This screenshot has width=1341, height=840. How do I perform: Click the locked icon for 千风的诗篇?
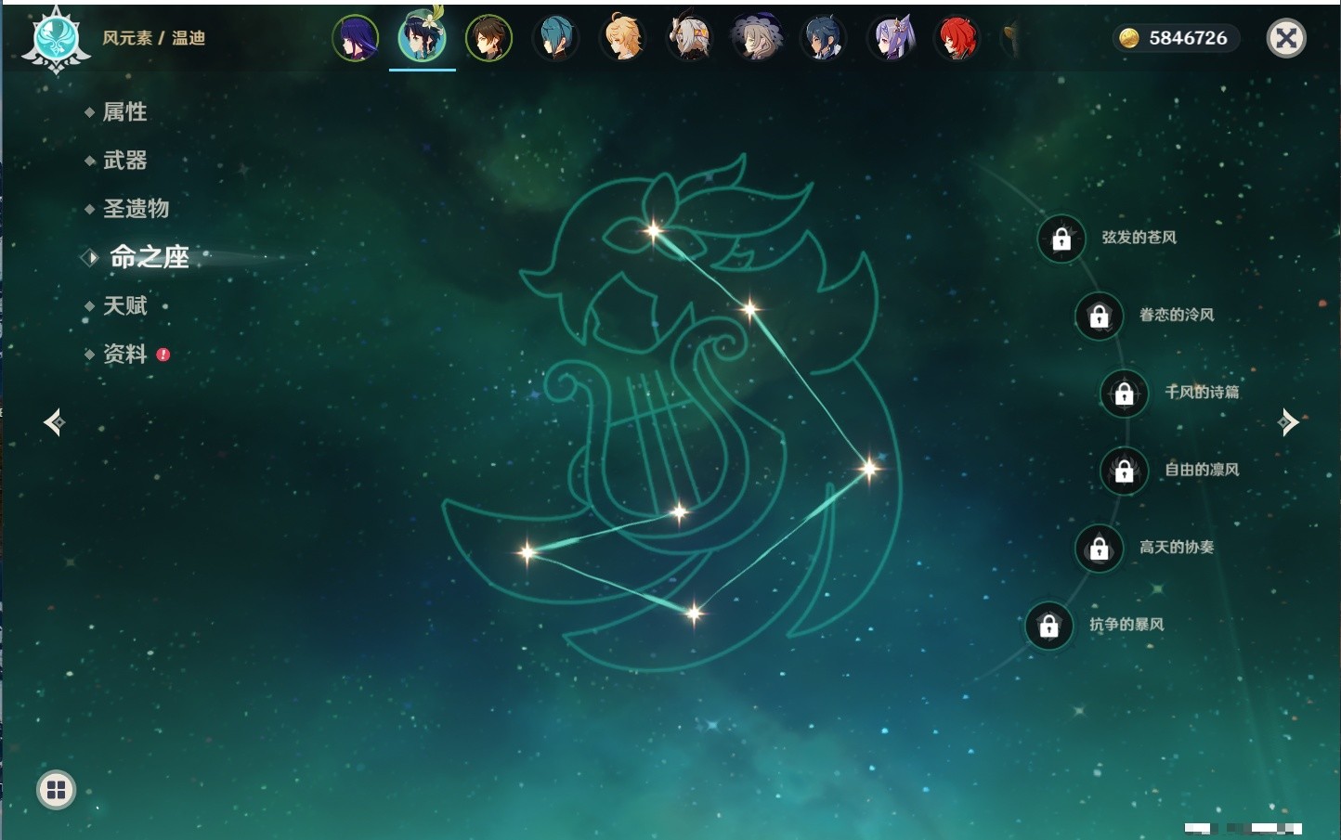pos(1125,394)
